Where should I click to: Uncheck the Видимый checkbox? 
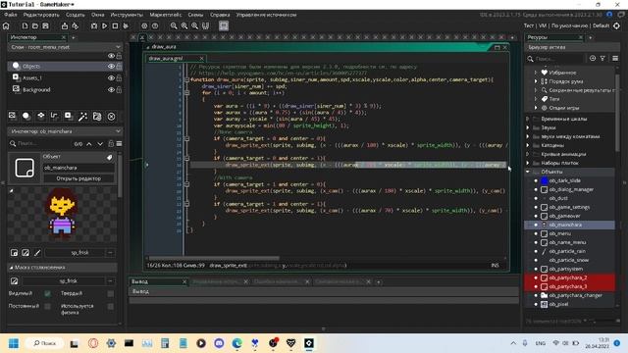pyautogui.click(x=48, y=294)
